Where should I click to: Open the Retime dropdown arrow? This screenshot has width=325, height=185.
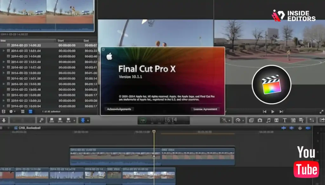pos(243,120)
